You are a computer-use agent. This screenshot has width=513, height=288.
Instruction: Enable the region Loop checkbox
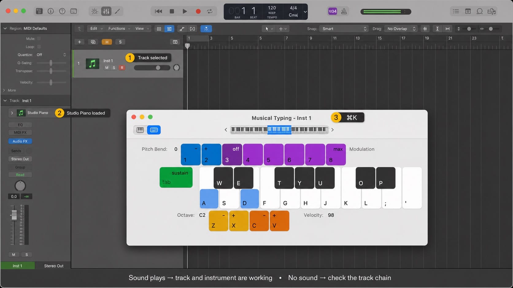[39, 47]
